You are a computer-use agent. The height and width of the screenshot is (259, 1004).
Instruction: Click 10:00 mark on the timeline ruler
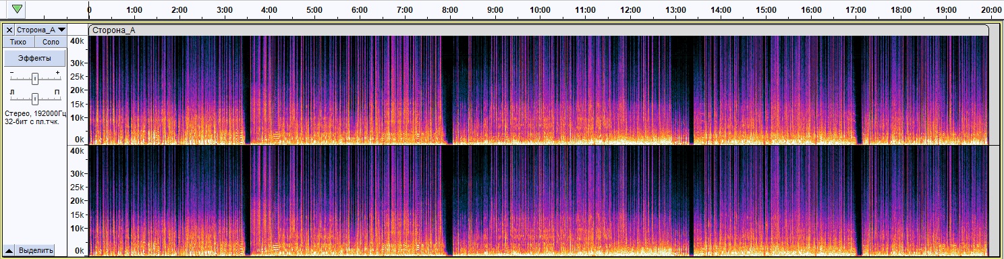[540, 10]
